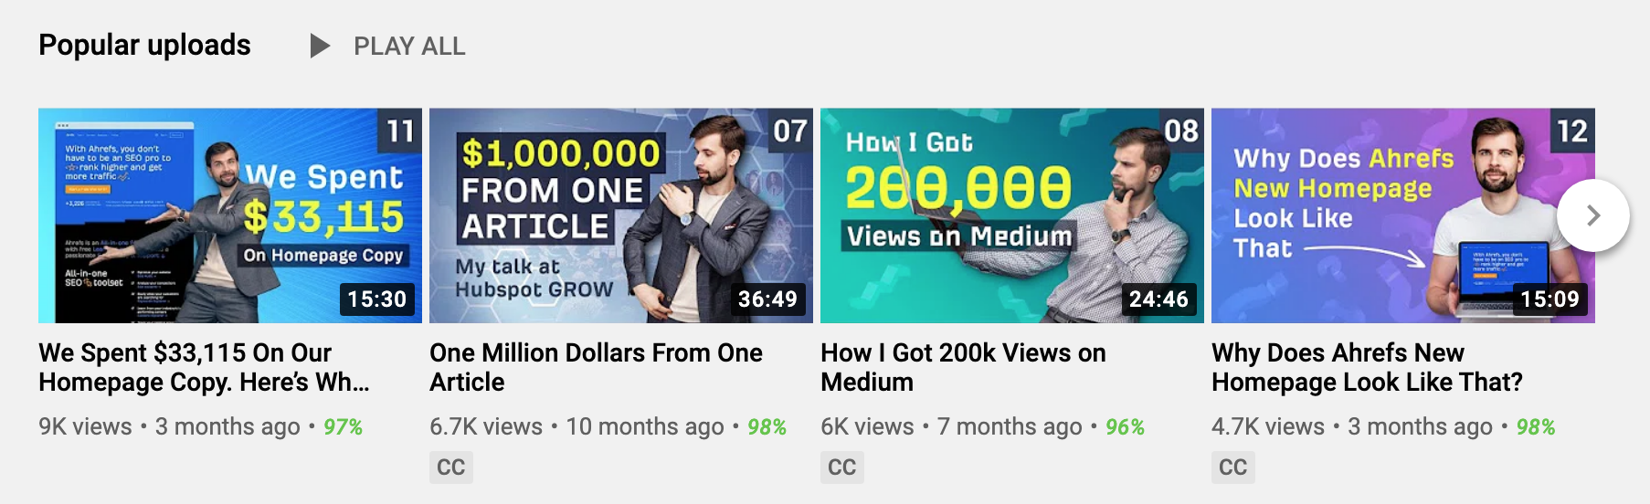1650x504 pixels.
Task: Click the Play All triangle icon
Action: [320, 46]
